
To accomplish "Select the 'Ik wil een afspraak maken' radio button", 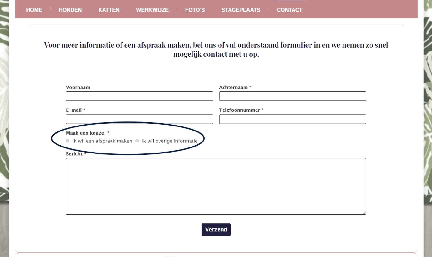I will 67,141.
